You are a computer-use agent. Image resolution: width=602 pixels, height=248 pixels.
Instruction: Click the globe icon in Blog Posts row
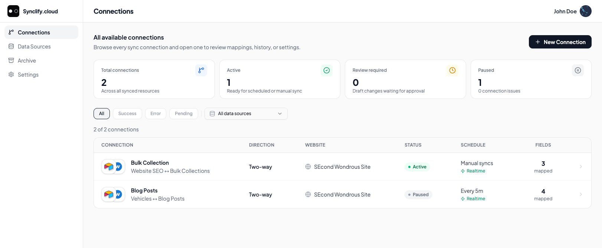point(308,194)
